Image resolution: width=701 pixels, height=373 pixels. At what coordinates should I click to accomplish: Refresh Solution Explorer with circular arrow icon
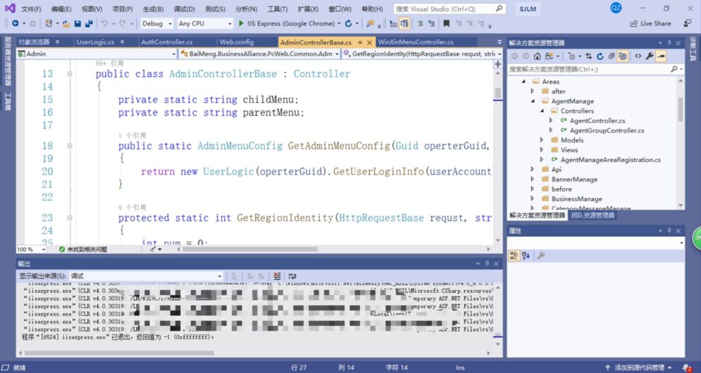tap(600, 56)
